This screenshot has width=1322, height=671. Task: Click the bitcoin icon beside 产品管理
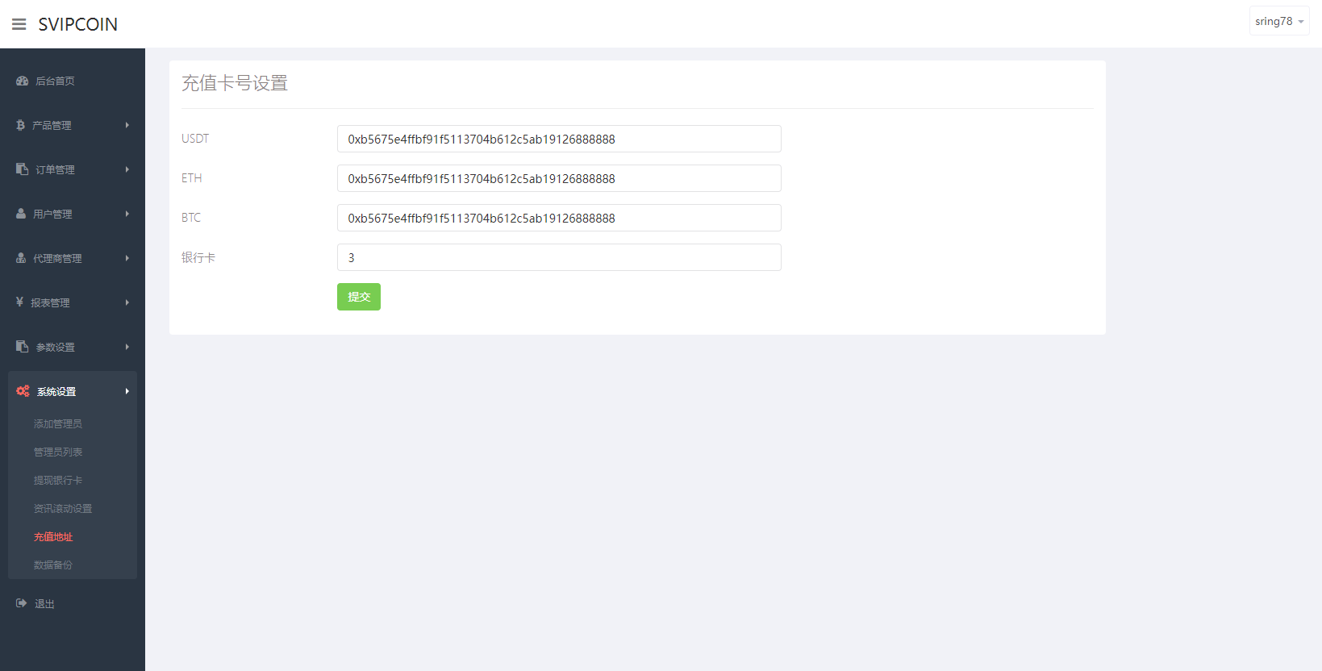coord(20,125)
